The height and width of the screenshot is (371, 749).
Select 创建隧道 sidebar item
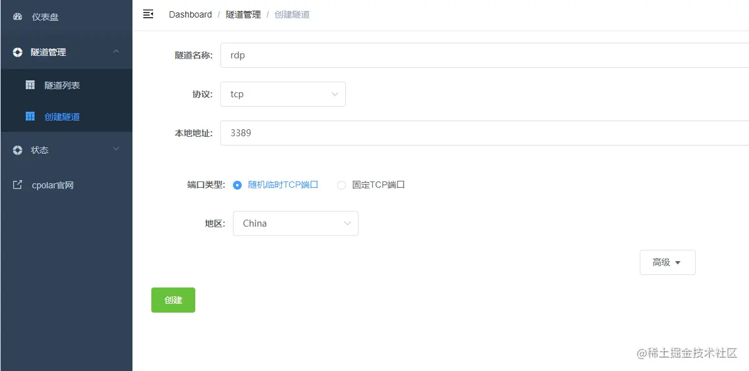click(x=67, y=117)
